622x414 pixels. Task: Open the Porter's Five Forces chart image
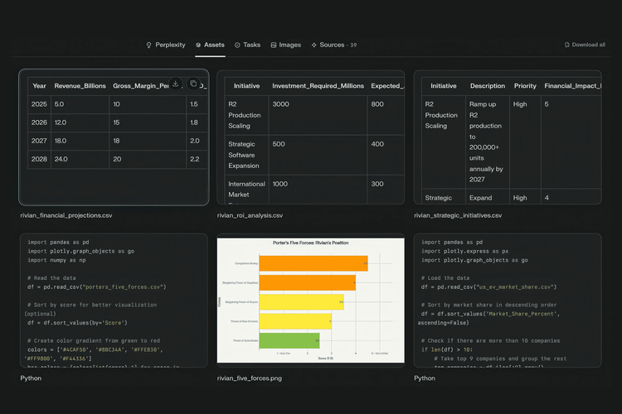(311, 301)
